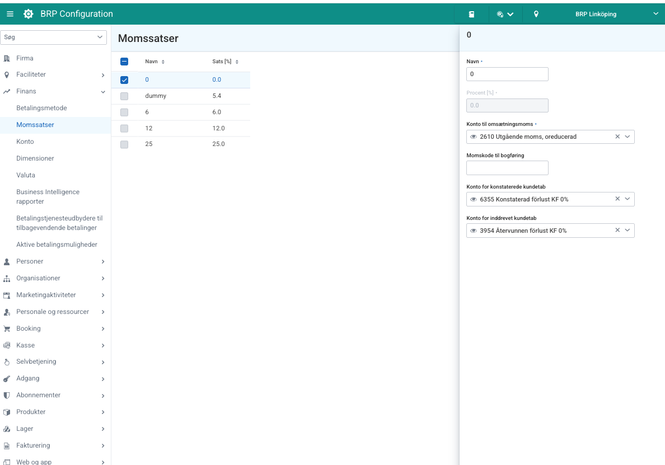This screenshot has width=665, height=465.
Task: Open the hamburger navigation menu
Action: point(10,14)
